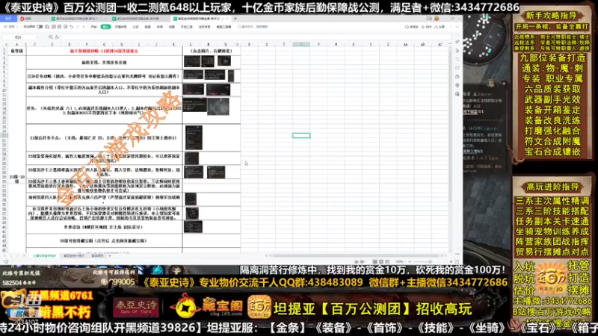Open the View ribbon tab
This screenshot has height=336, width=598.
point(172,27)
